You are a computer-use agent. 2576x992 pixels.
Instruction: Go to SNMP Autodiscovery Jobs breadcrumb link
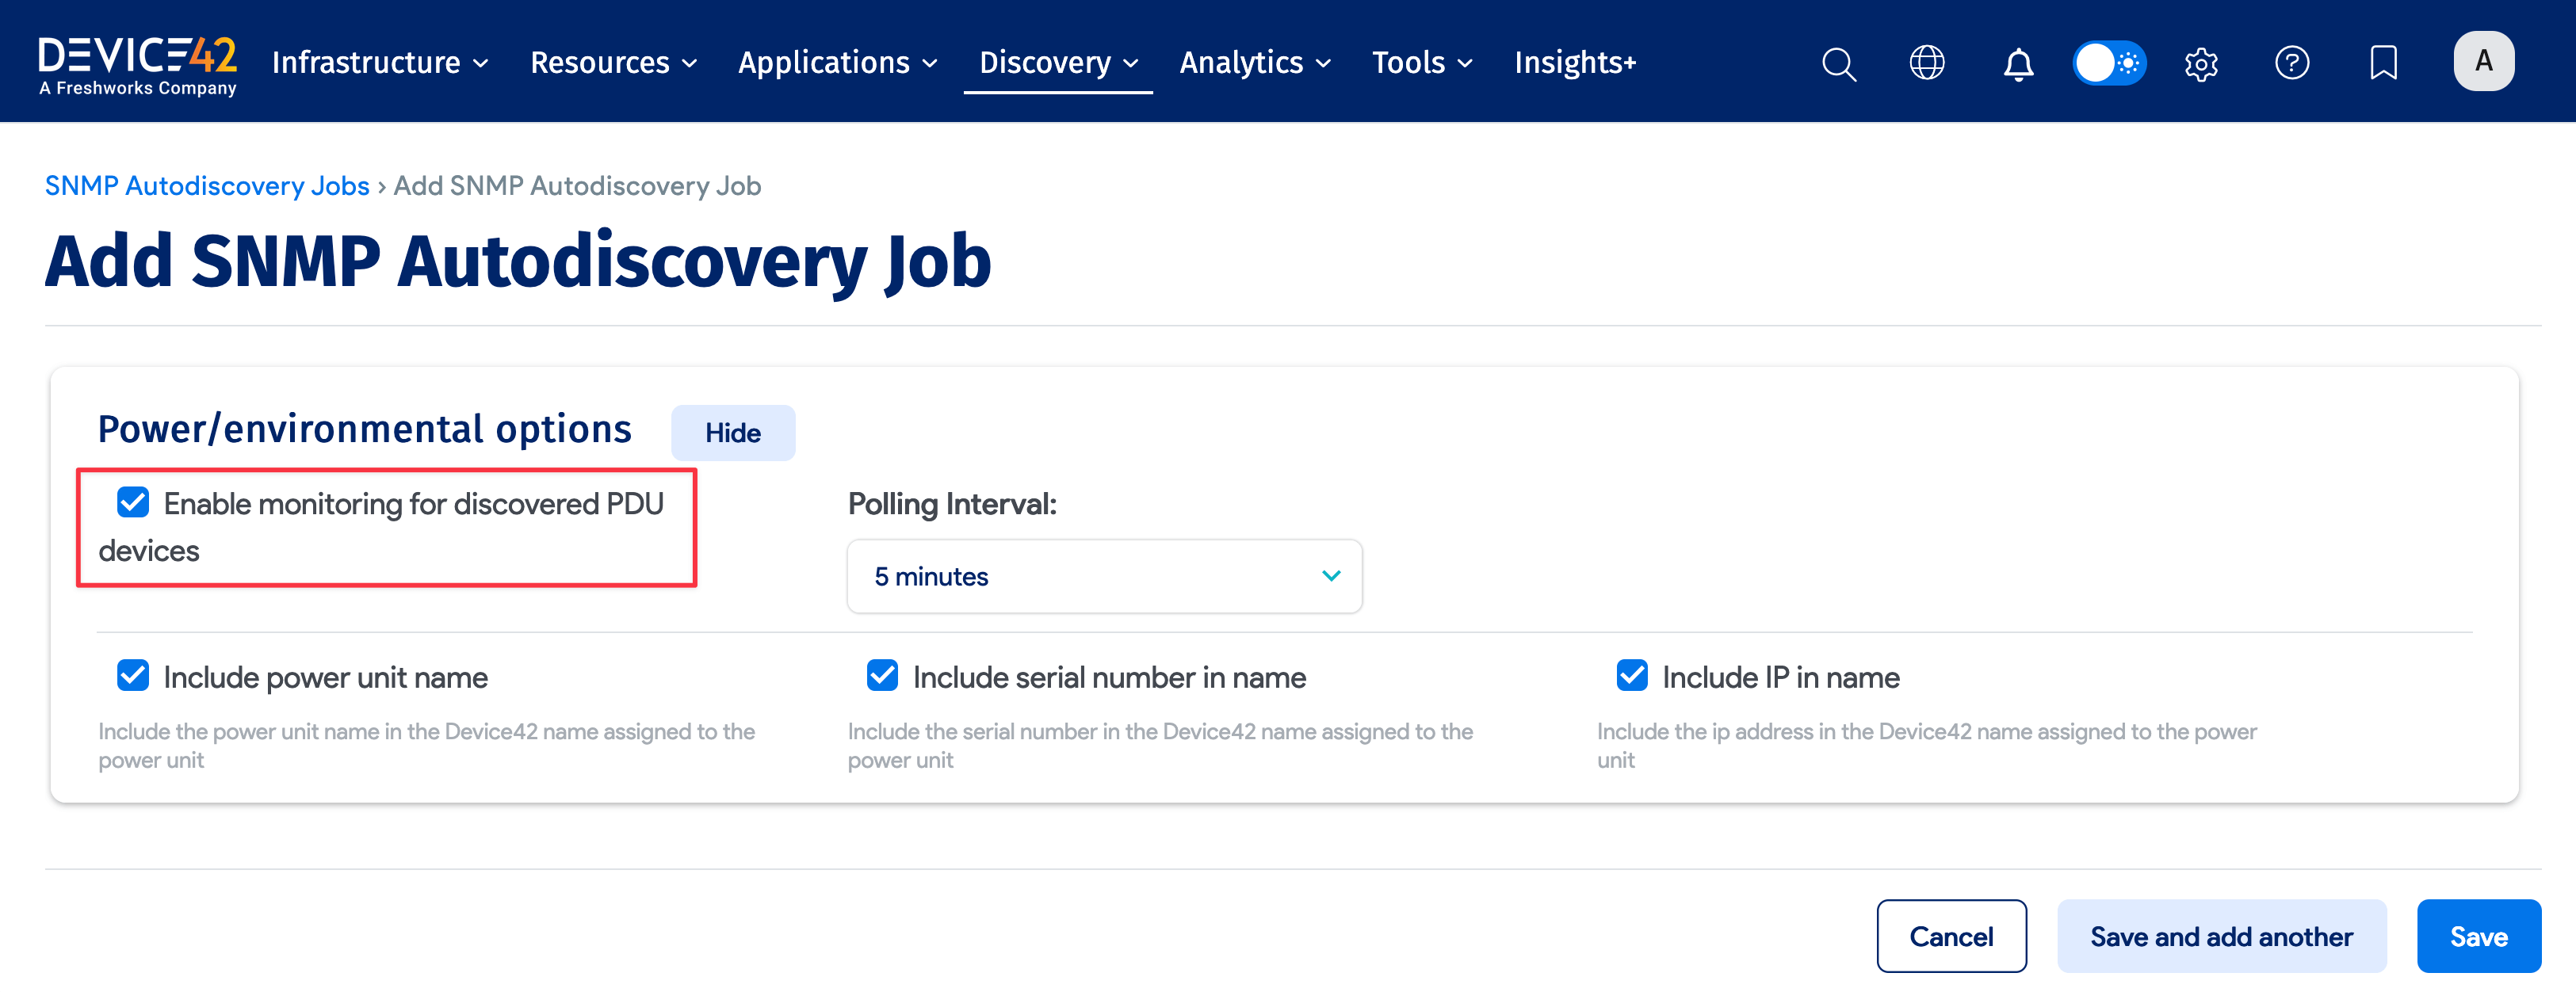(x=207, y=186)
